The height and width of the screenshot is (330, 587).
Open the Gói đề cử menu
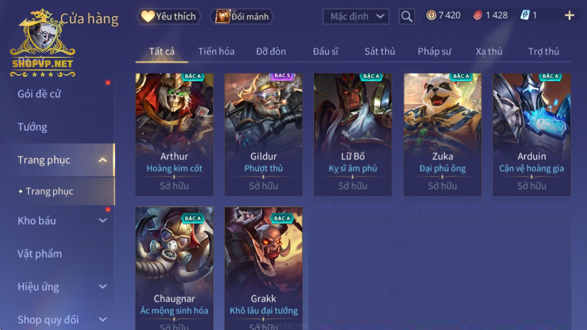(39, 94)
